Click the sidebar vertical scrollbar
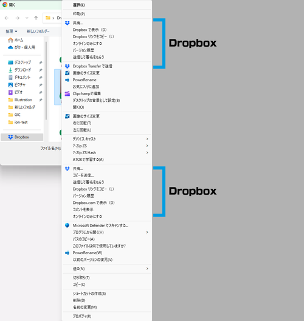304x321 pixels. (x=46, y=81)
